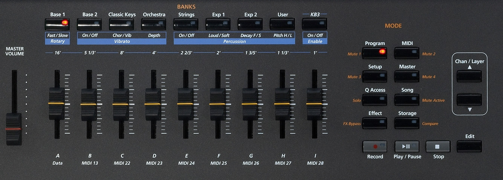Viewport: 503px width, 180px height.
Task: Toggle the Base 2 Vibrato On/Off button
Action: point(90,24)
